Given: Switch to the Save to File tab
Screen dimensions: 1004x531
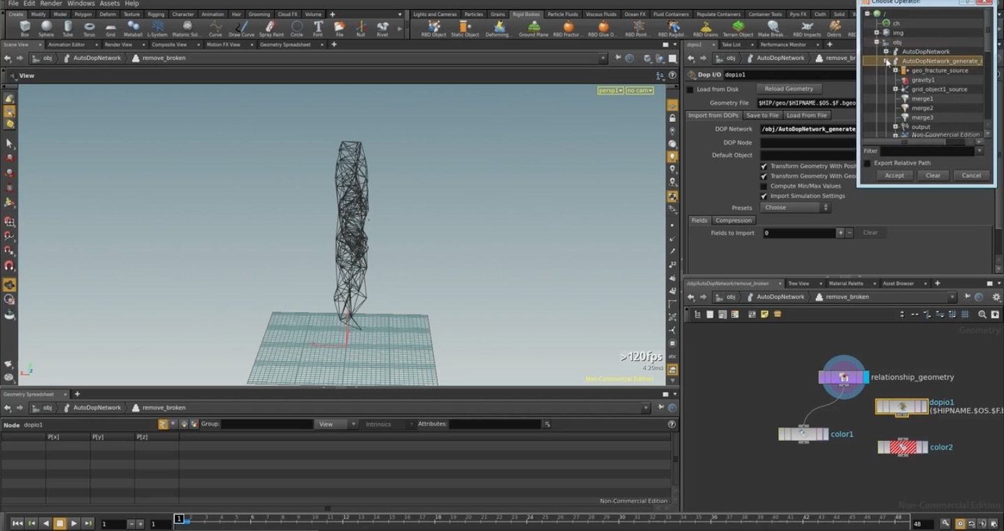Looking at the screenshot, I should pos(762,116).
